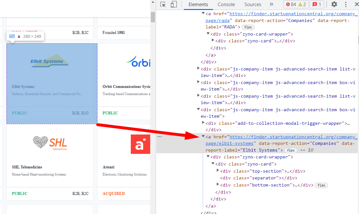This screenshot has width=359, height=214.
Task: Click the web page vertical scrollbar thumb
Action: [153, 17]
